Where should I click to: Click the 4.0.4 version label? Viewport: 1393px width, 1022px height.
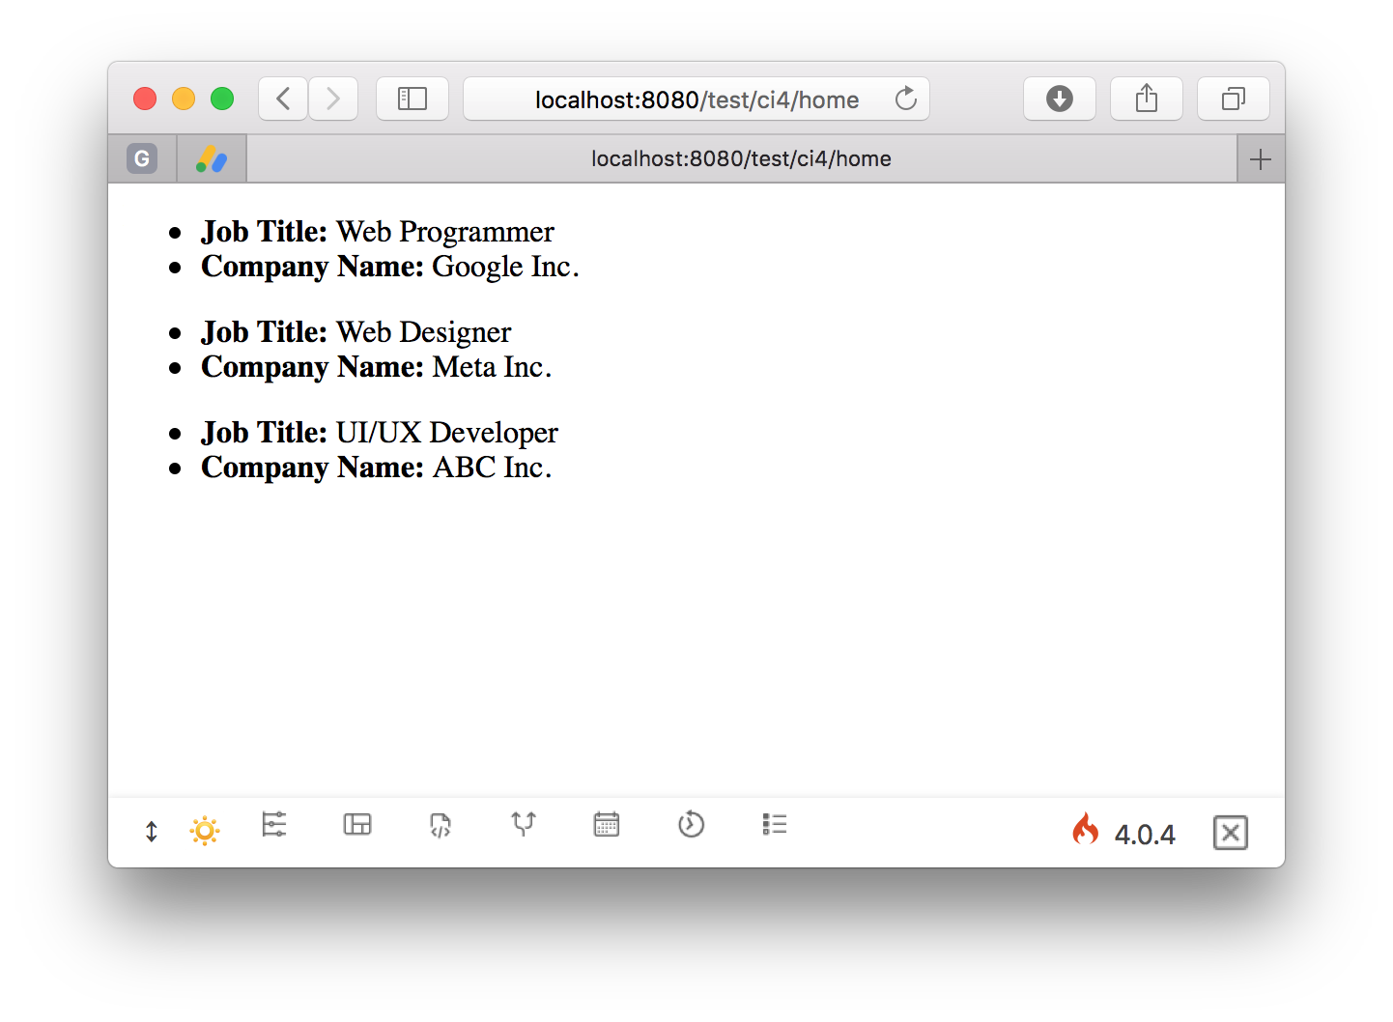click(1145, 835)
